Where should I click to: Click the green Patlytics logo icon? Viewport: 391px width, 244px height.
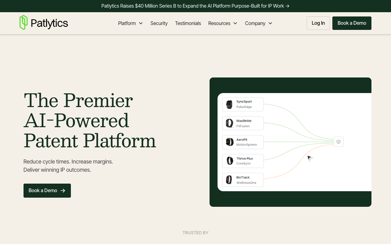tap(24, 23)
